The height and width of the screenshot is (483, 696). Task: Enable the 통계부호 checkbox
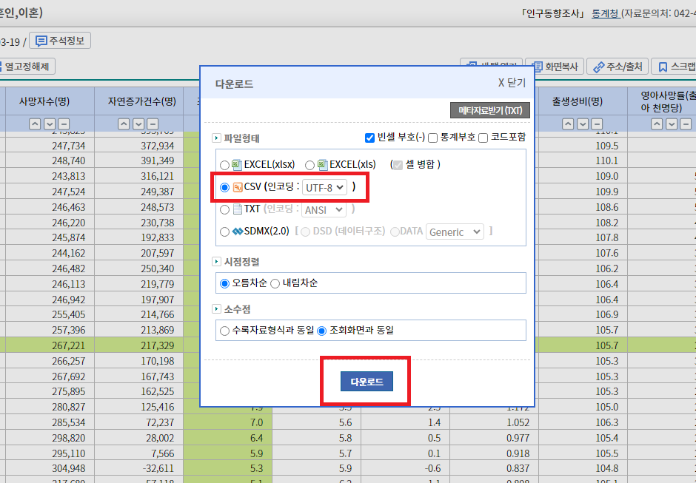click(433, 138)
